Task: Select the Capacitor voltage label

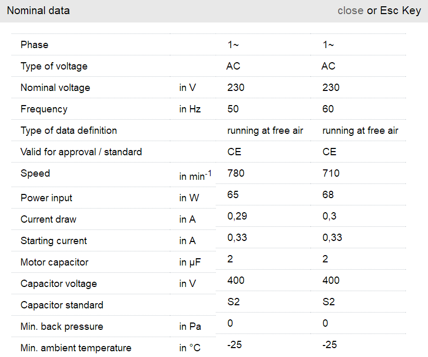Action: pyautogui.click(x=59, y=284)
